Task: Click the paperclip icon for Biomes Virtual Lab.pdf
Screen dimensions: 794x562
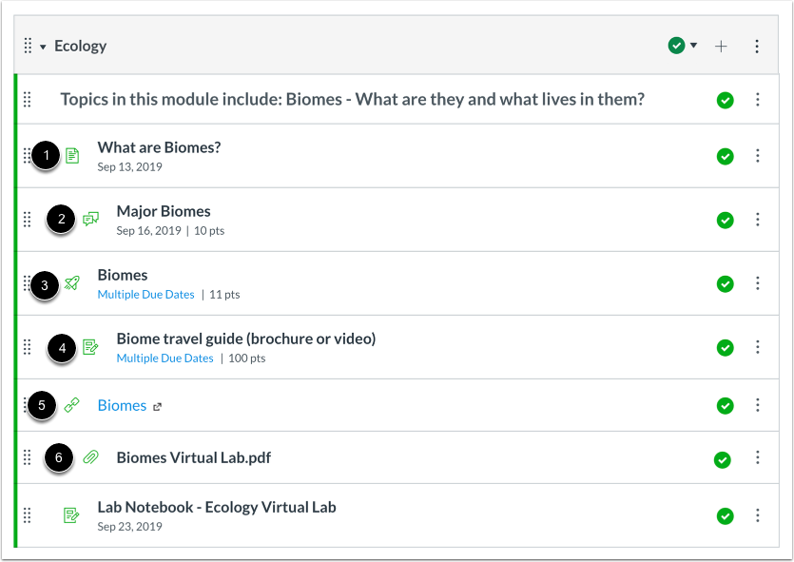Action: [89, 457]
